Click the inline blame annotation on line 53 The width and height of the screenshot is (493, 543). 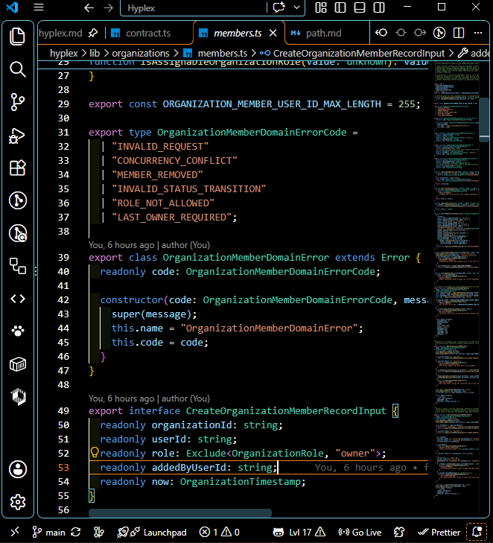pyautogui.click(x=372, y=468)
